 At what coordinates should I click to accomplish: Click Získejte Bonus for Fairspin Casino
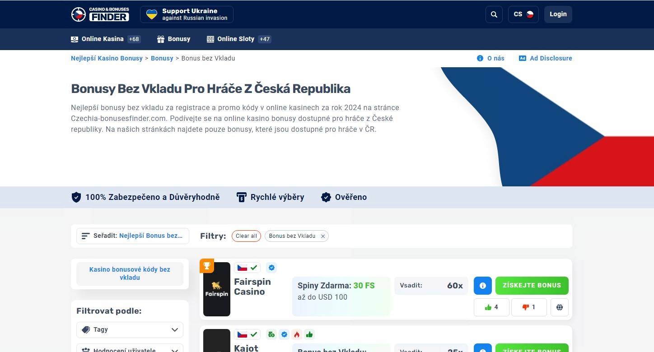click(532, 286)
